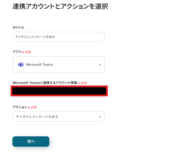
Task: Click the タイトル field label
Action: (18, 27)
